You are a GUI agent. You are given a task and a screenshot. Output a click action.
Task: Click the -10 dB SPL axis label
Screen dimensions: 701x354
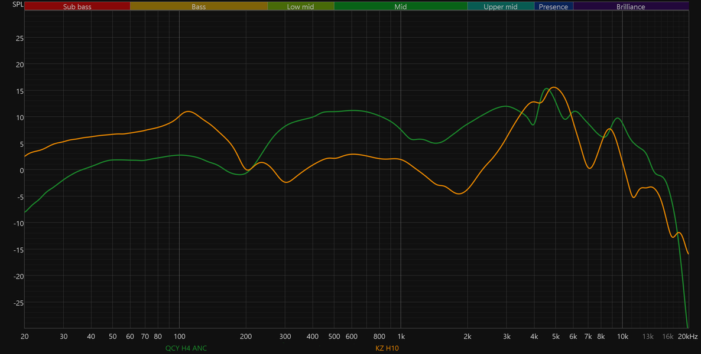(x=18, y=223)
